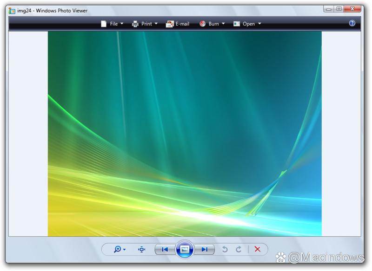Open the help question mark icon

pos(352,23)
